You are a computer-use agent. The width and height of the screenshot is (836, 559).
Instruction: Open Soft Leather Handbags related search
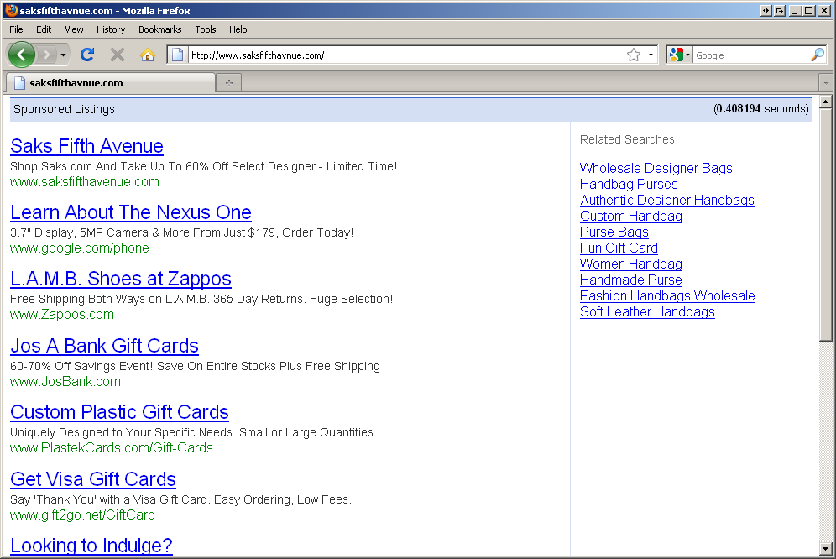click(x=647, y=312)
